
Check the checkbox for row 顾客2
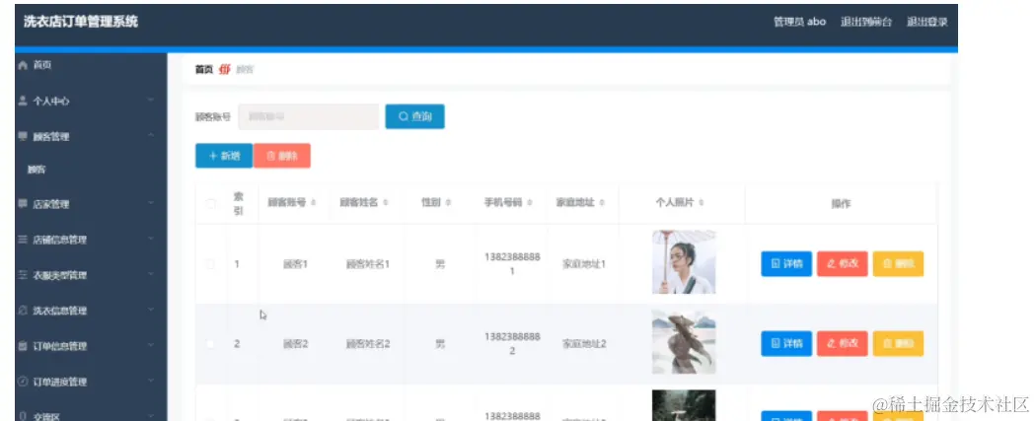211,344
